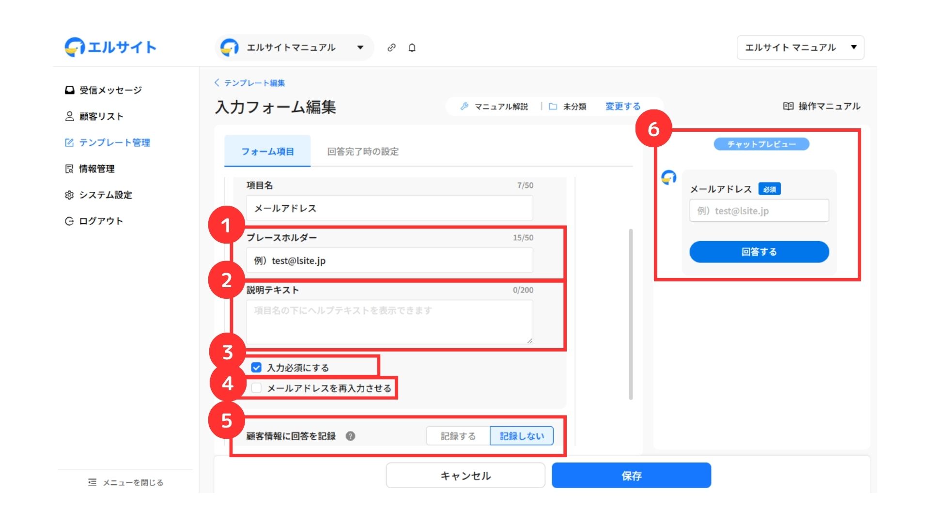Screen dimensions: 930x523
Task: Click the blue 保存 button
Action: click(x=631, y=476)
